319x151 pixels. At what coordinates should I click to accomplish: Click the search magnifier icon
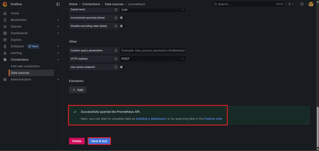tap(215, 4)
